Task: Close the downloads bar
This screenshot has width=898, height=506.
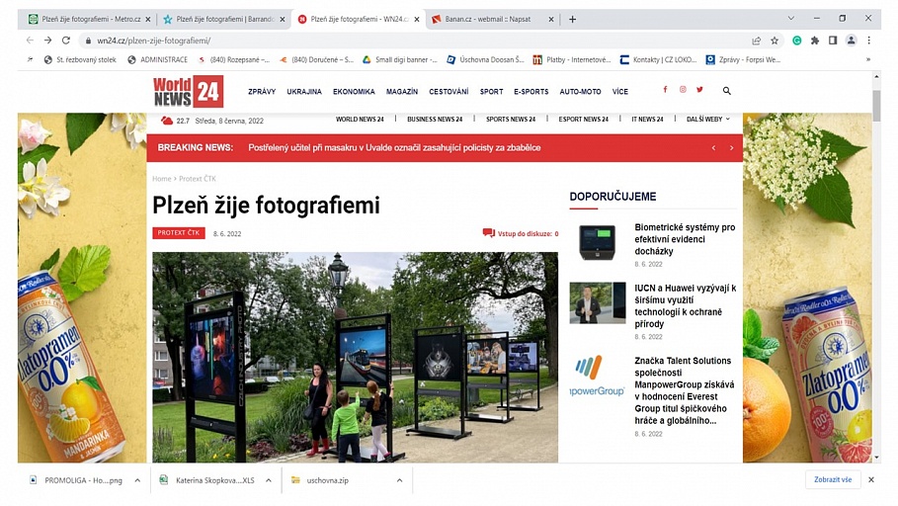Action: (871, 479)
